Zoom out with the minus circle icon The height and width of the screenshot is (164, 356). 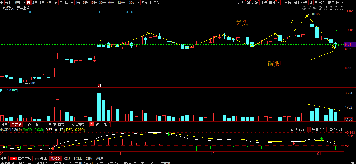click(341, 8)
